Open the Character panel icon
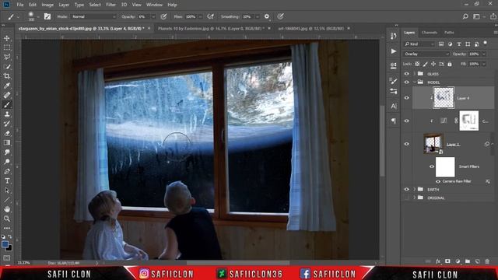Image resolution: width=498 pixels, height=280 pixels. (394, 106)
